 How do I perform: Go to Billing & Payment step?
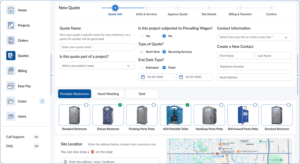[240, 8]
